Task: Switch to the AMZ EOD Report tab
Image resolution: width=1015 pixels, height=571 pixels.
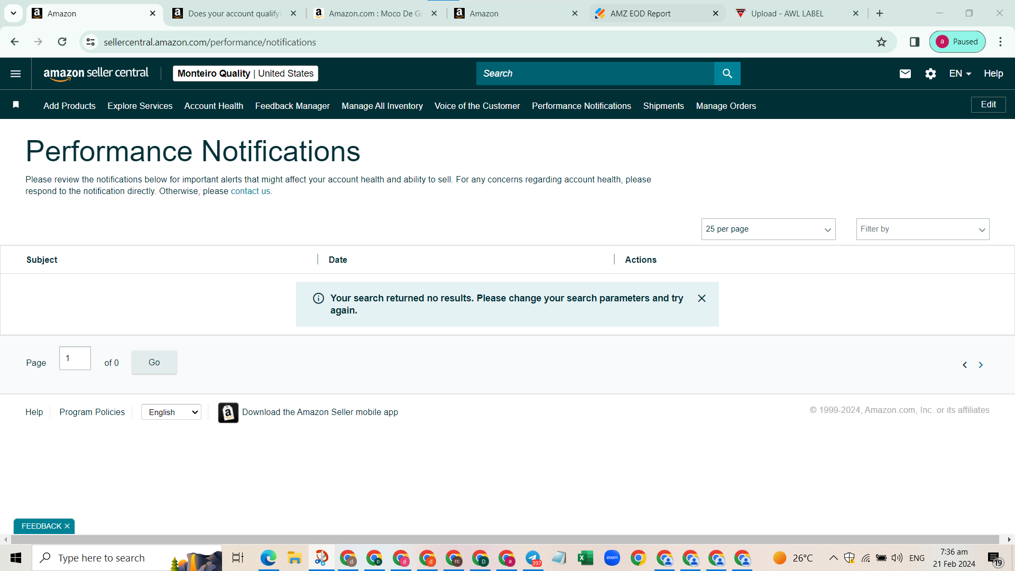Action: (x=657, y=13)
